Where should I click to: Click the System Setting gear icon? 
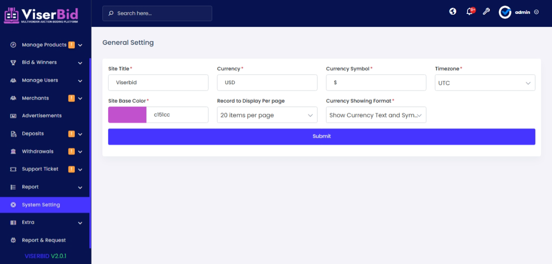pyautogui.click(x=13, y=205)
